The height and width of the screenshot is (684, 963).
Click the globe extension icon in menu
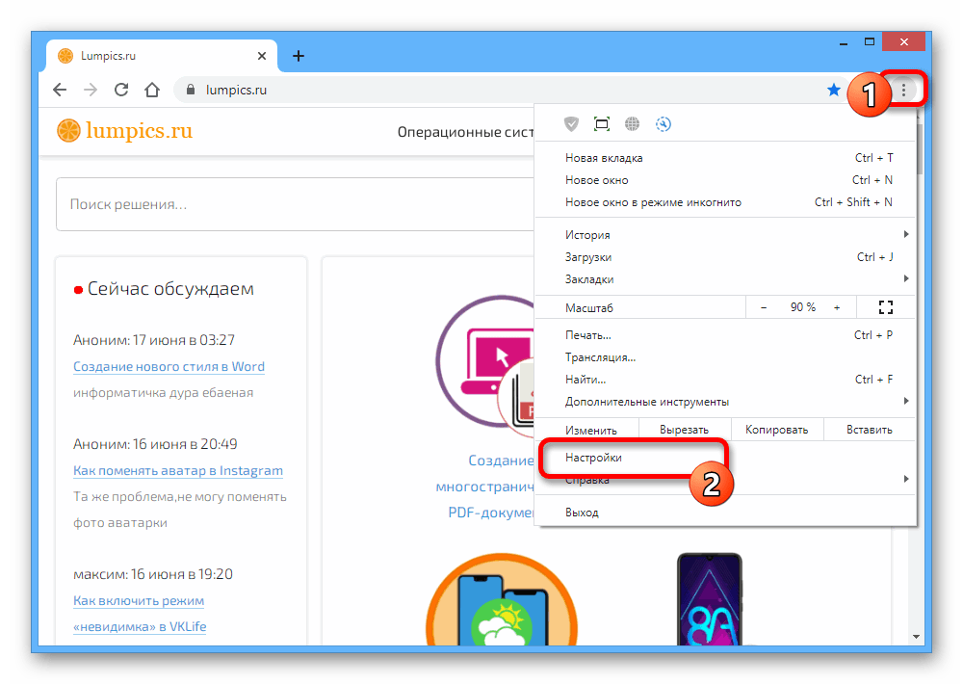[x=632, y=123]
